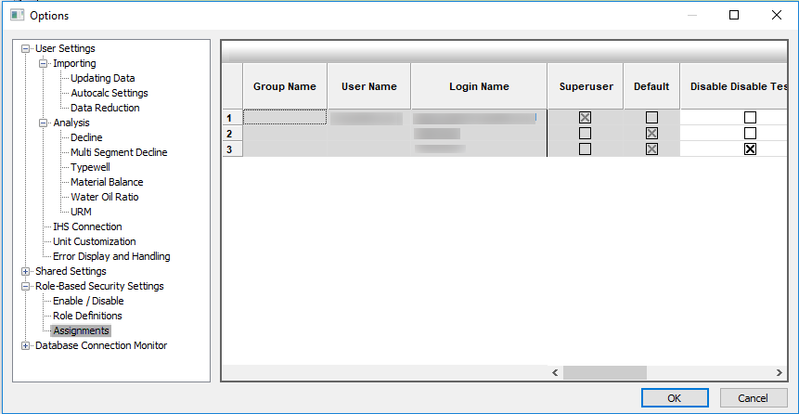Select Role Definitions in the tree
The image size is (799, 414).
tap(87, 316)
